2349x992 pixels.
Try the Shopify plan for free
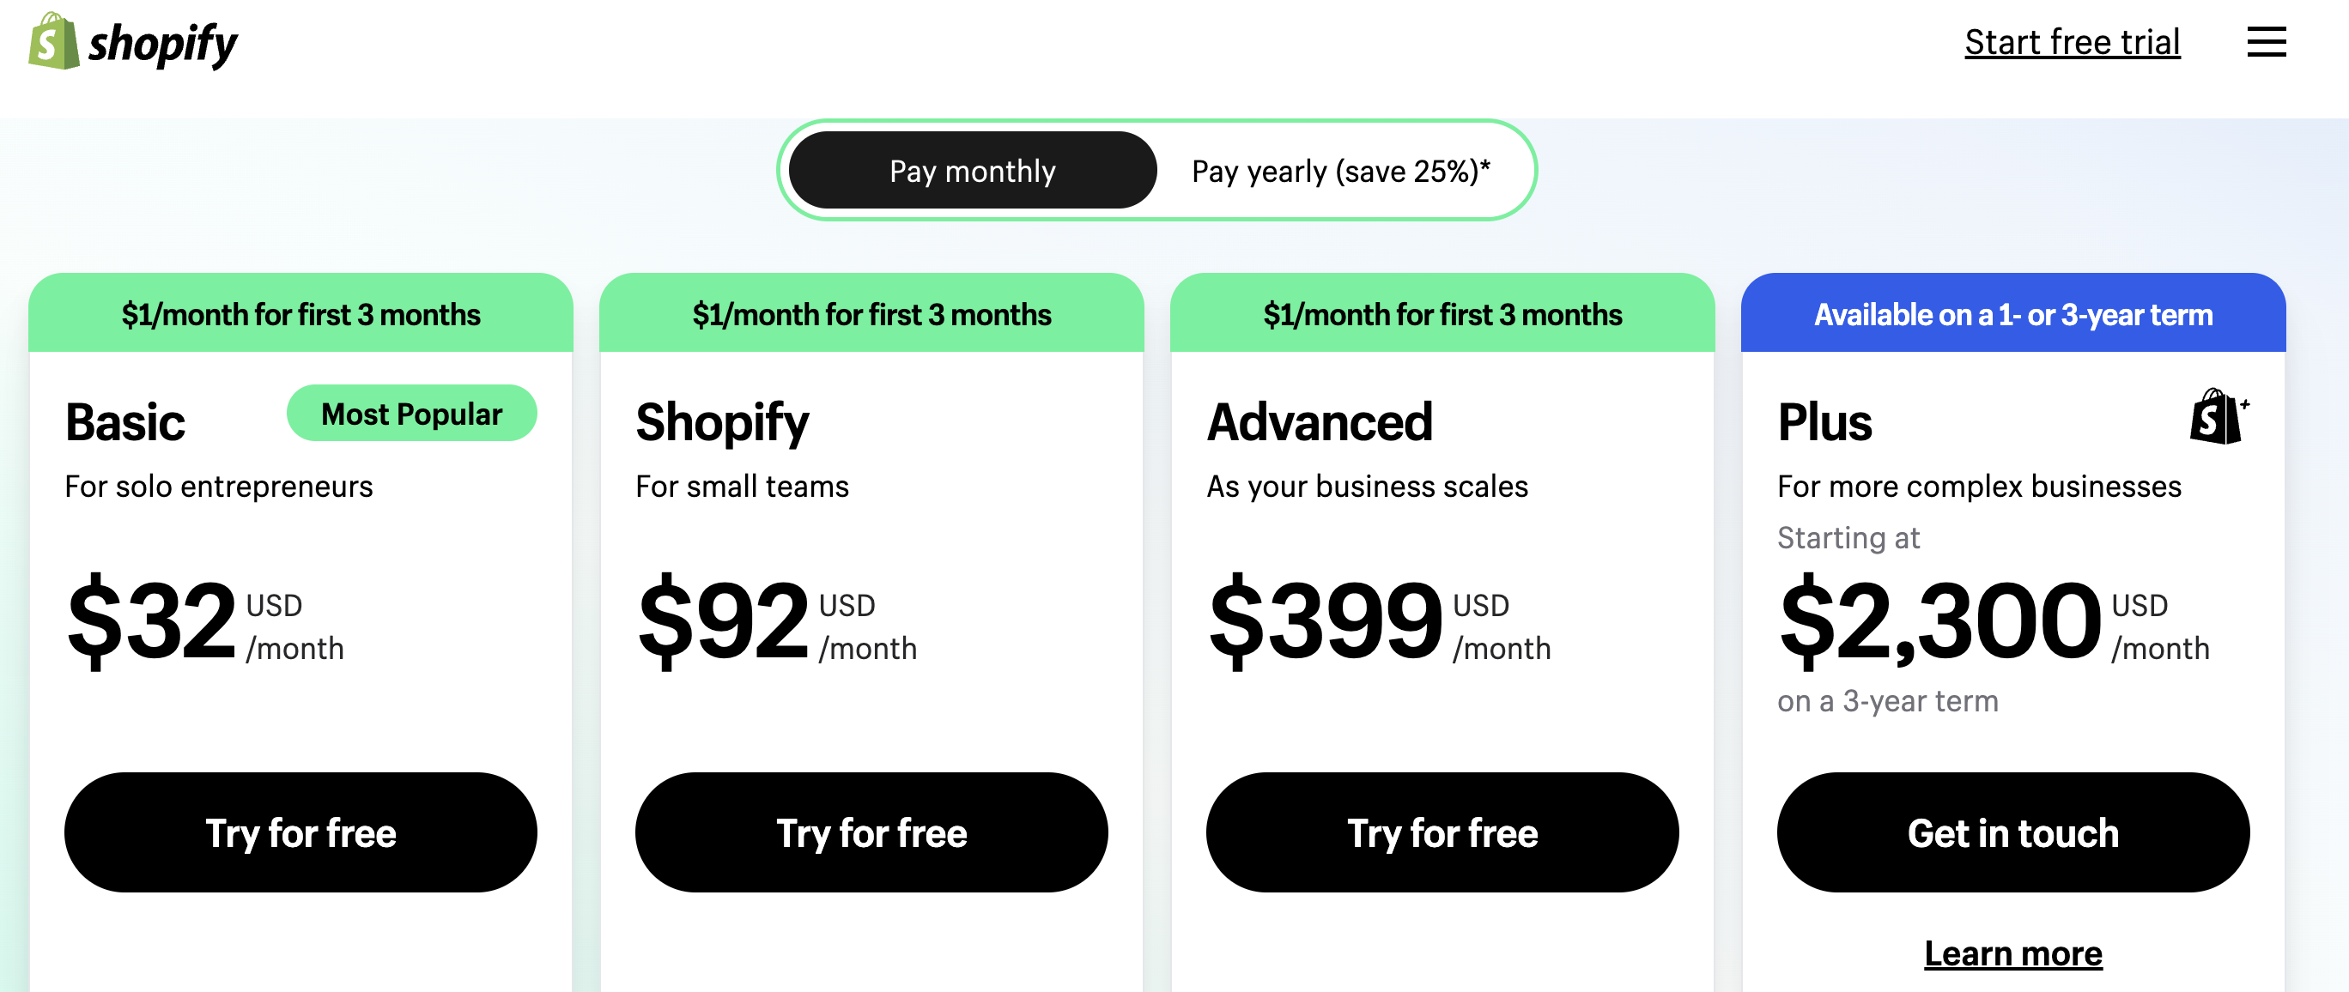(871, 832)
